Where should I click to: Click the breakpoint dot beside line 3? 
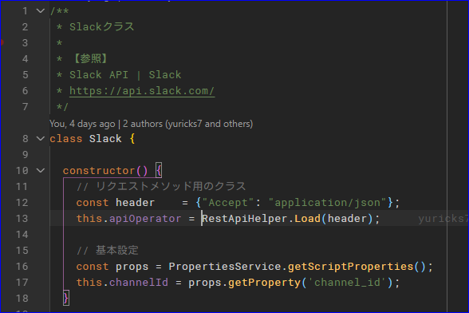click(2, 42)
